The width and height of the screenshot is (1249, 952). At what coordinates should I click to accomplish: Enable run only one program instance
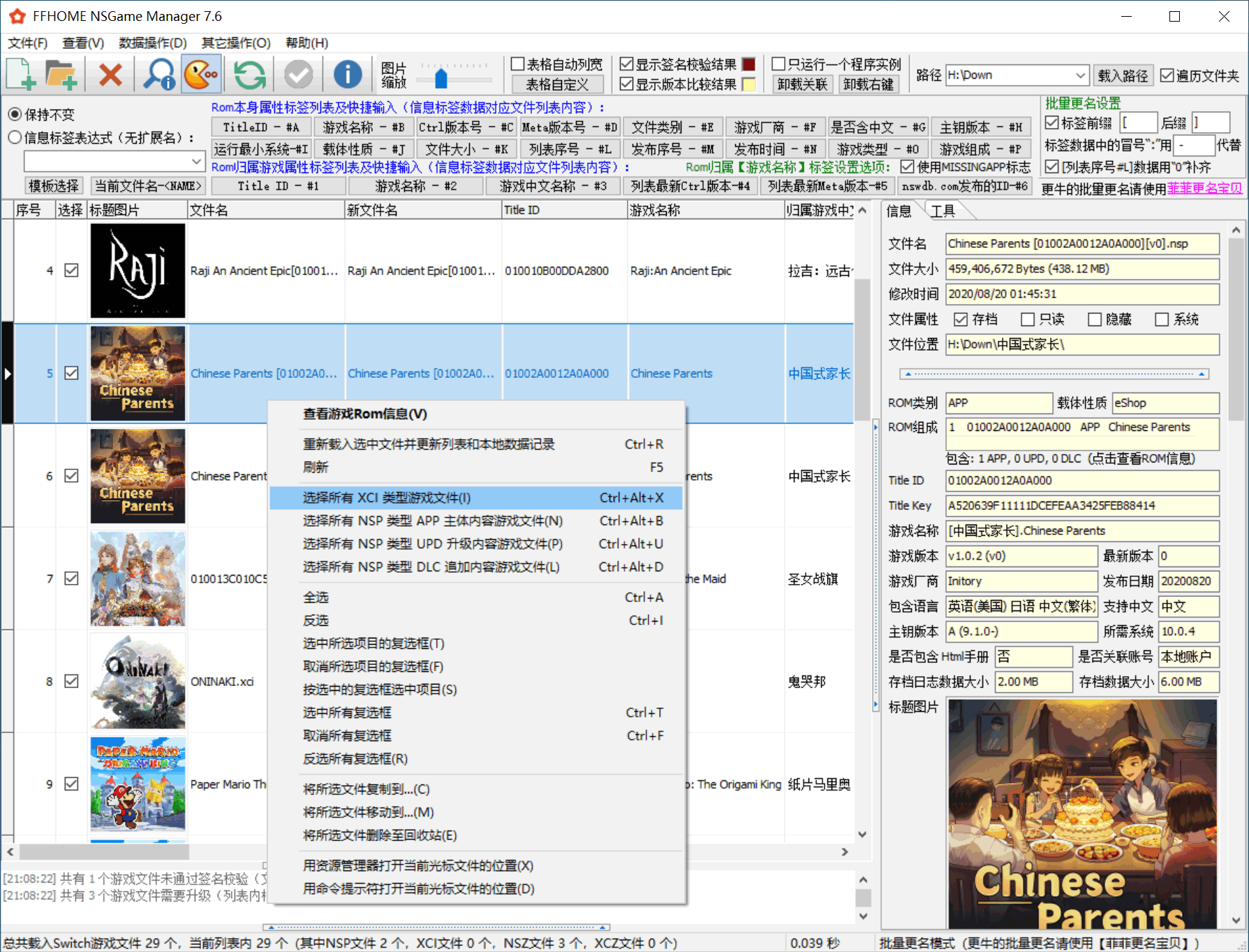pyautogui.click(x=778, y=64)
